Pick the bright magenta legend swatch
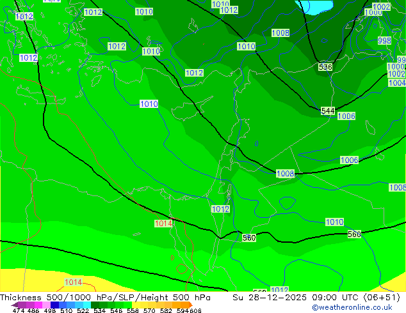 coord(38,305)
